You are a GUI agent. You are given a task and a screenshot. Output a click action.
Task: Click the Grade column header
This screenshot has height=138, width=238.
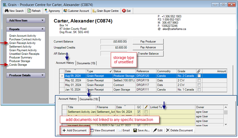click(186, 71)
